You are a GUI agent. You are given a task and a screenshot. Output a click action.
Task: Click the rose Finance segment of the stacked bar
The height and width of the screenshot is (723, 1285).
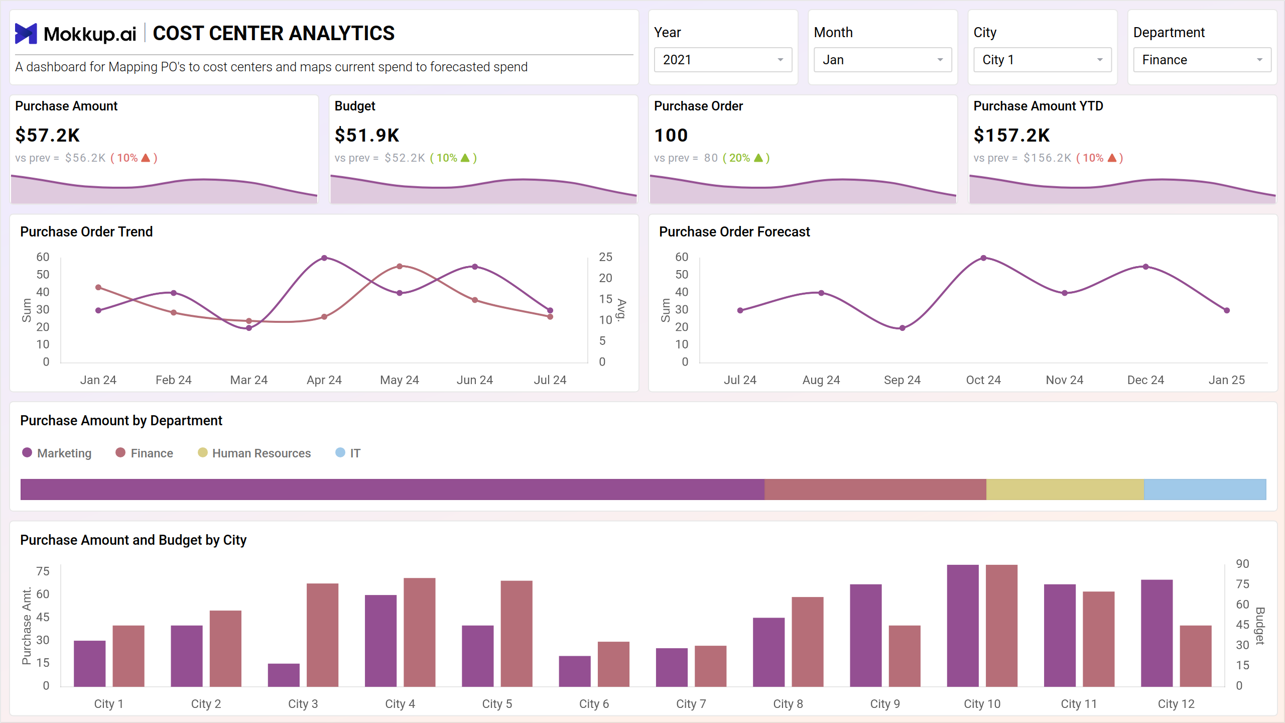875,490
